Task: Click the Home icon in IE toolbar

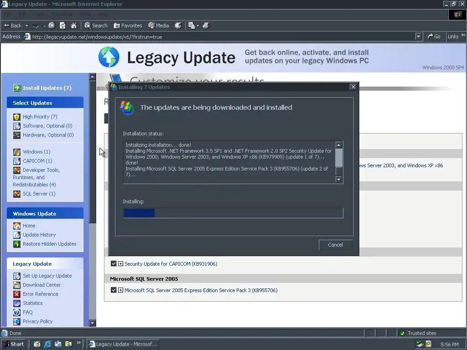Action: [x=73, y=26]
